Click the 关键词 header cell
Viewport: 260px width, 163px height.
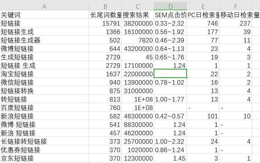[44, 15]
